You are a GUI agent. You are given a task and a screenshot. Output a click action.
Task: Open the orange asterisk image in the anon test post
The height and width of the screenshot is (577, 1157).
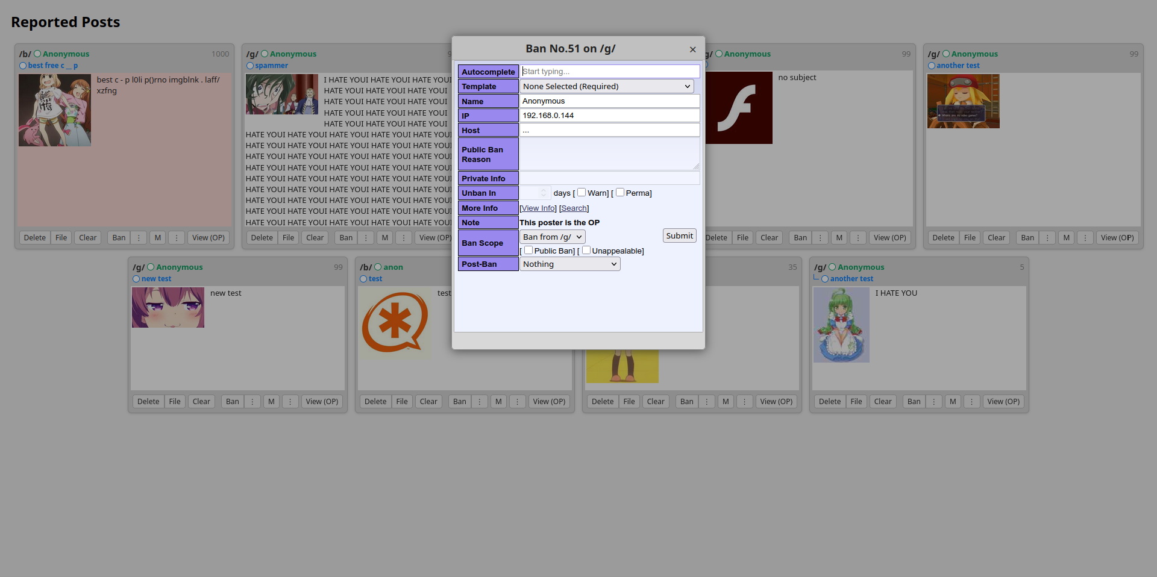pos(395,323)
